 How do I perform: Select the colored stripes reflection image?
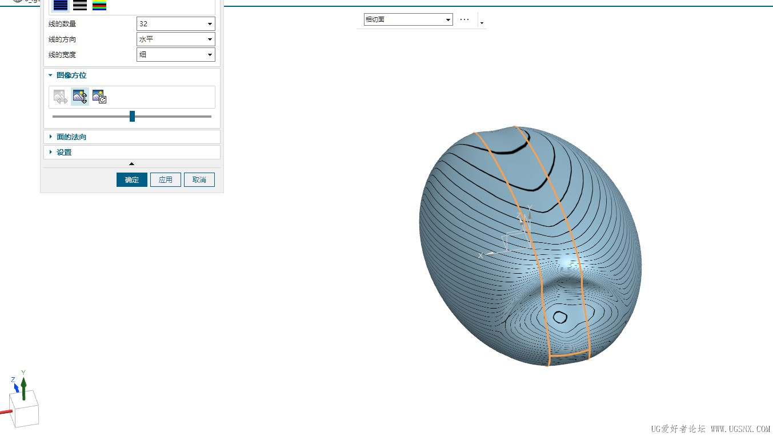[x=99, y=5]
